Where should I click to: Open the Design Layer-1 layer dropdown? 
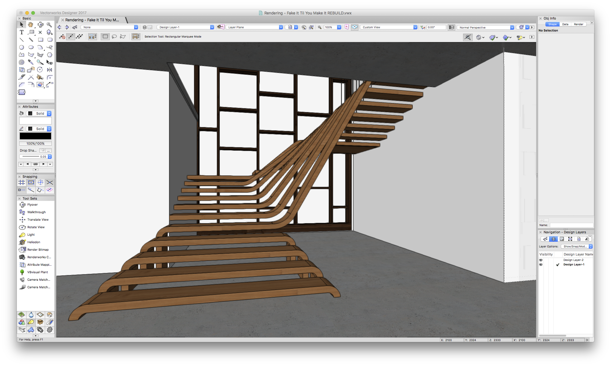[212, 27]
